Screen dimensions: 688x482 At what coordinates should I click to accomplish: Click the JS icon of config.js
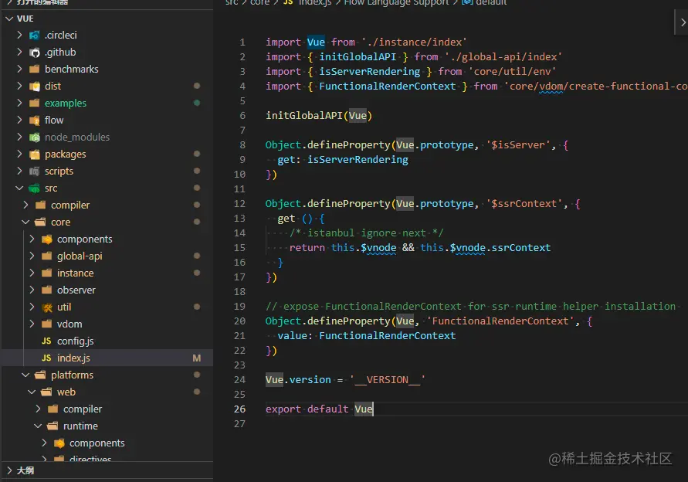point(46,341)
